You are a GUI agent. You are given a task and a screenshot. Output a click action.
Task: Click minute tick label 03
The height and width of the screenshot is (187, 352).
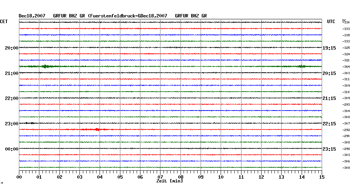point(80,177)
